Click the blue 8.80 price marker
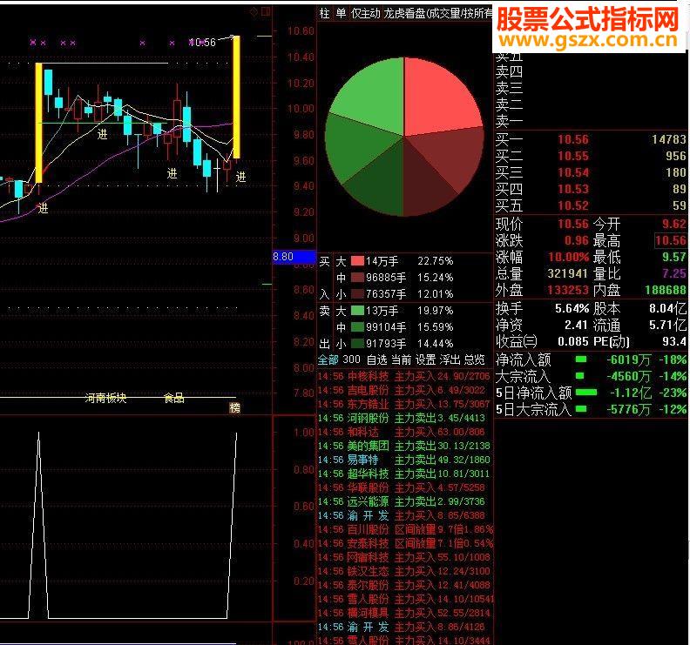This screenshot has width=690, height=645. point(294,256)
